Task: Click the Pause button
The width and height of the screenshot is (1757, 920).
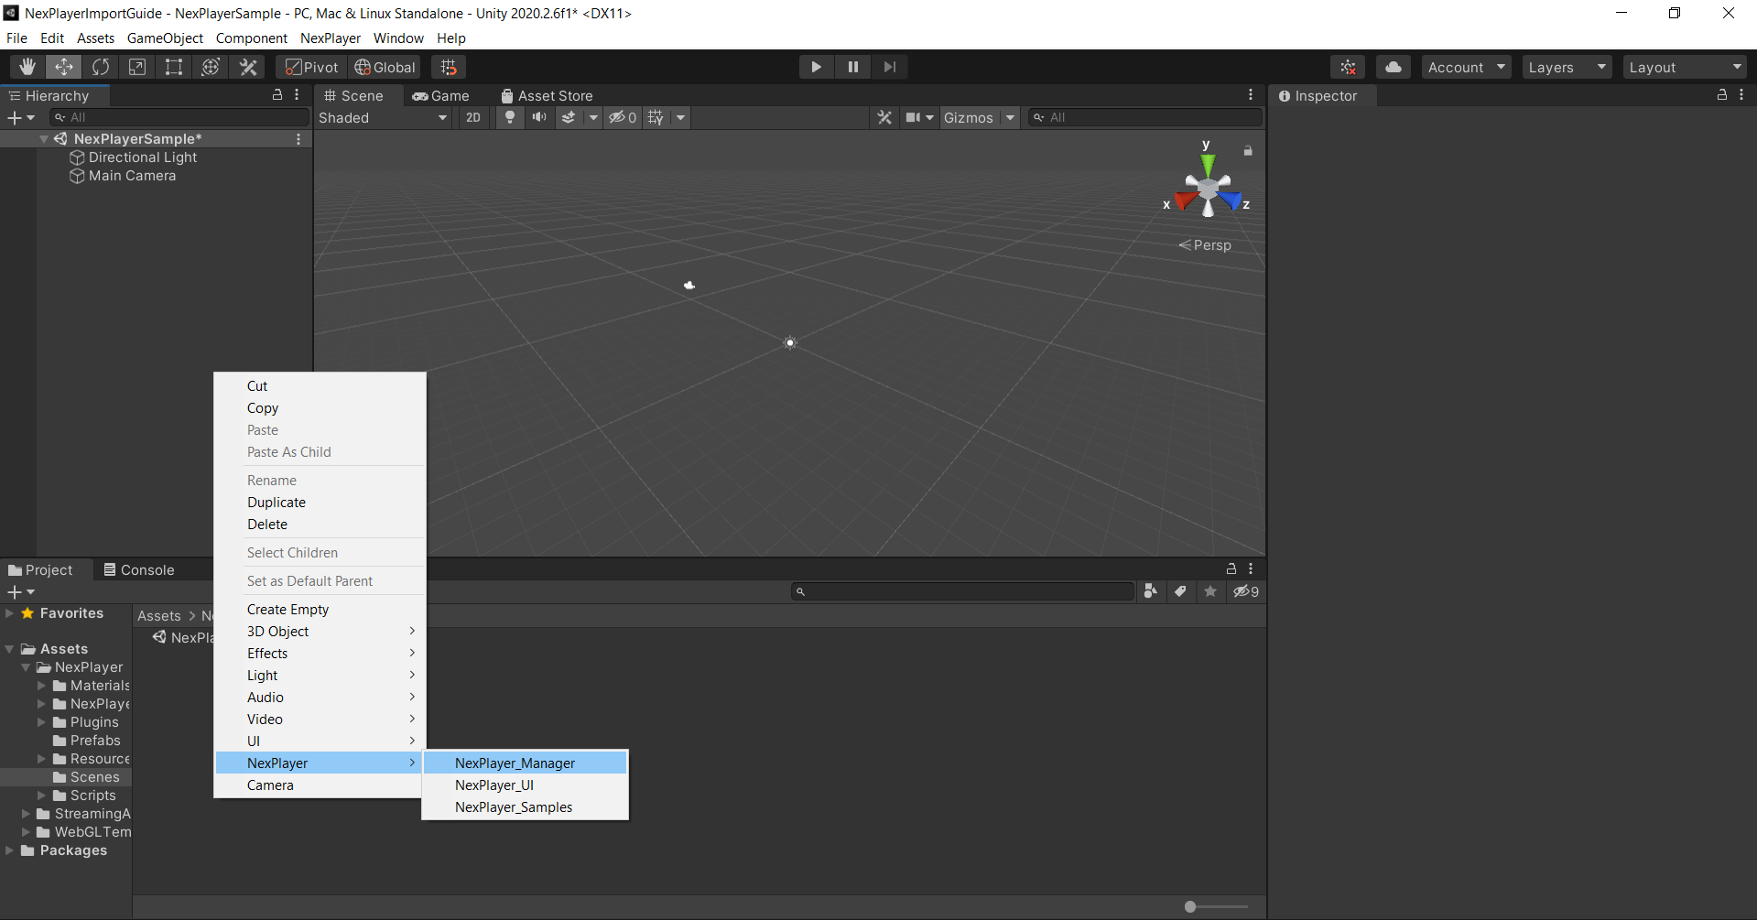Action: [x=852, y=67]
